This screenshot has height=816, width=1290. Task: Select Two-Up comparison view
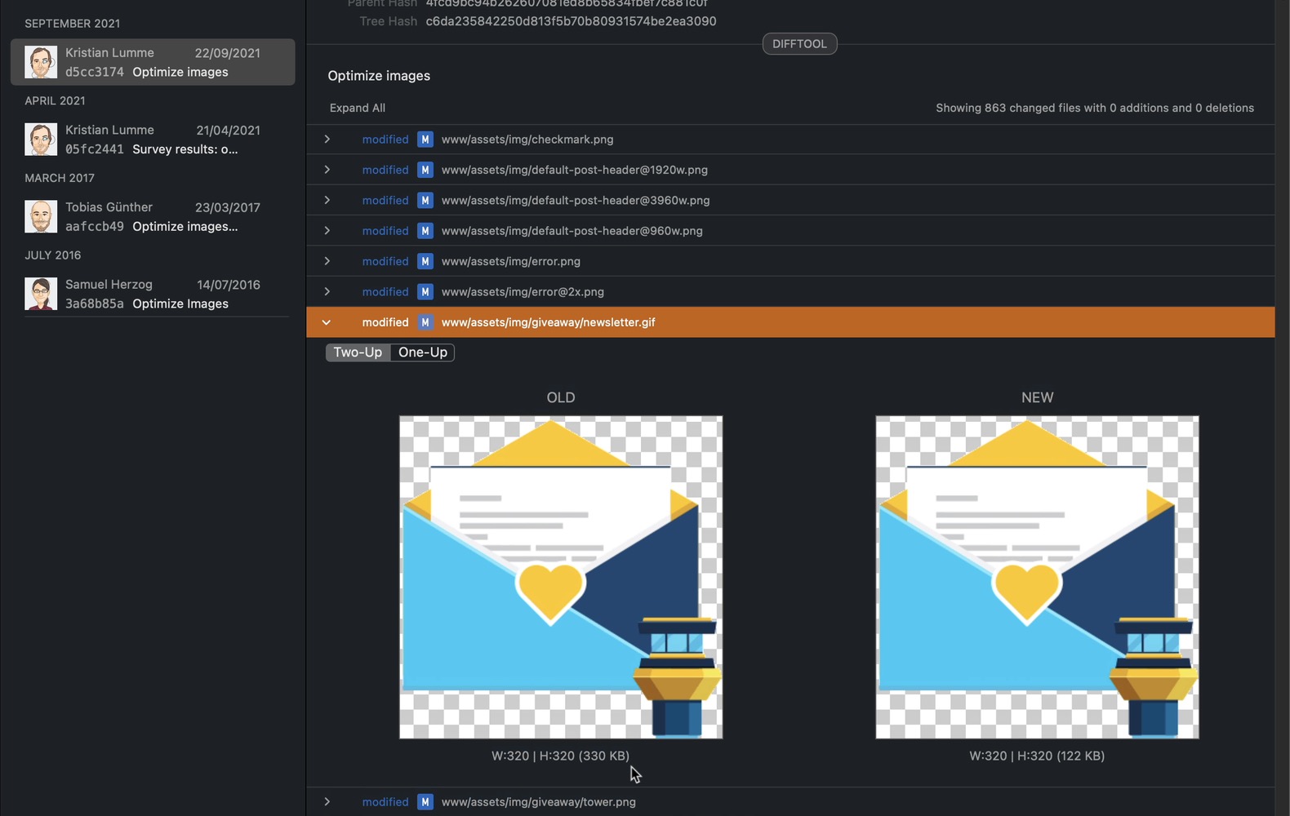click(x=358, y=353)
